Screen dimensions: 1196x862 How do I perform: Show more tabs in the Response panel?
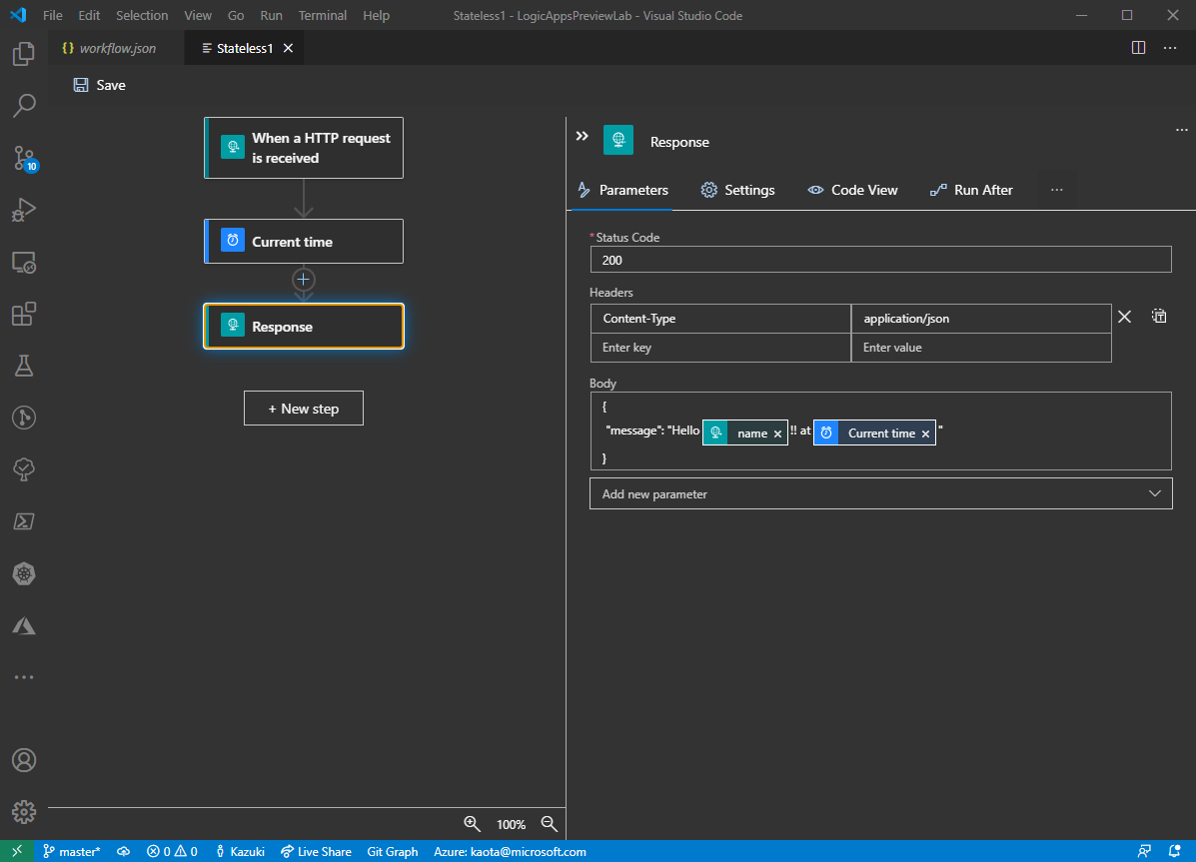click(x=1056, y=190)
